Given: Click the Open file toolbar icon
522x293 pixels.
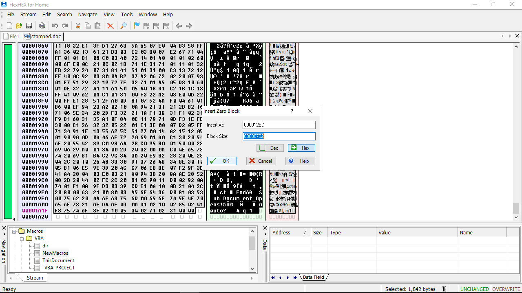Looking at the screenshot, I should pos(19,26).
